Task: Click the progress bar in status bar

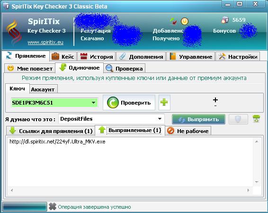Action: point(25,206)
